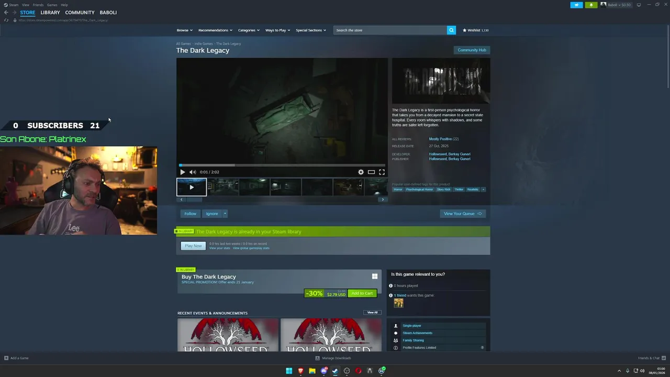Go back with the navigation arrow

click(x=5, y=12)
